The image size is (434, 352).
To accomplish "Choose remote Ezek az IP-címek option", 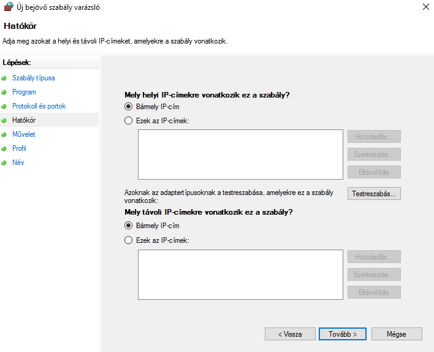I will point(128,240).
